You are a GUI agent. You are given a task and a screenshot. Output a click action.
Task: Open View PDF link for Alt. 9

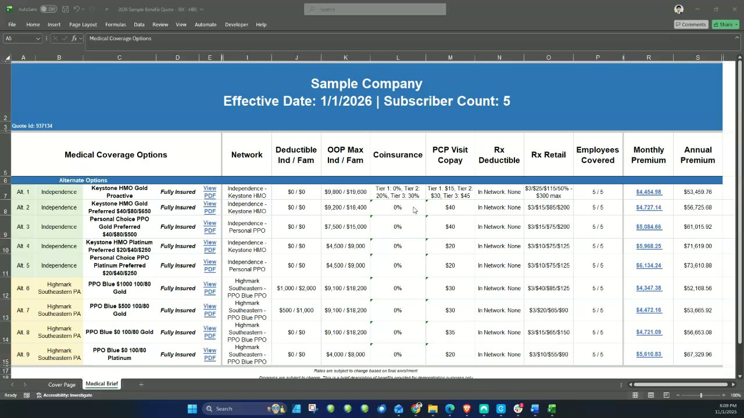(210, 354)
